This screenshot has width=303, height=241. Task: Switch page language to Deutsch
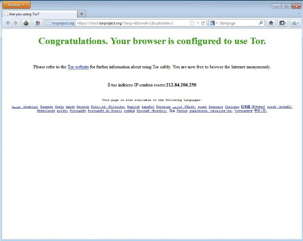[x=83, y=106]
